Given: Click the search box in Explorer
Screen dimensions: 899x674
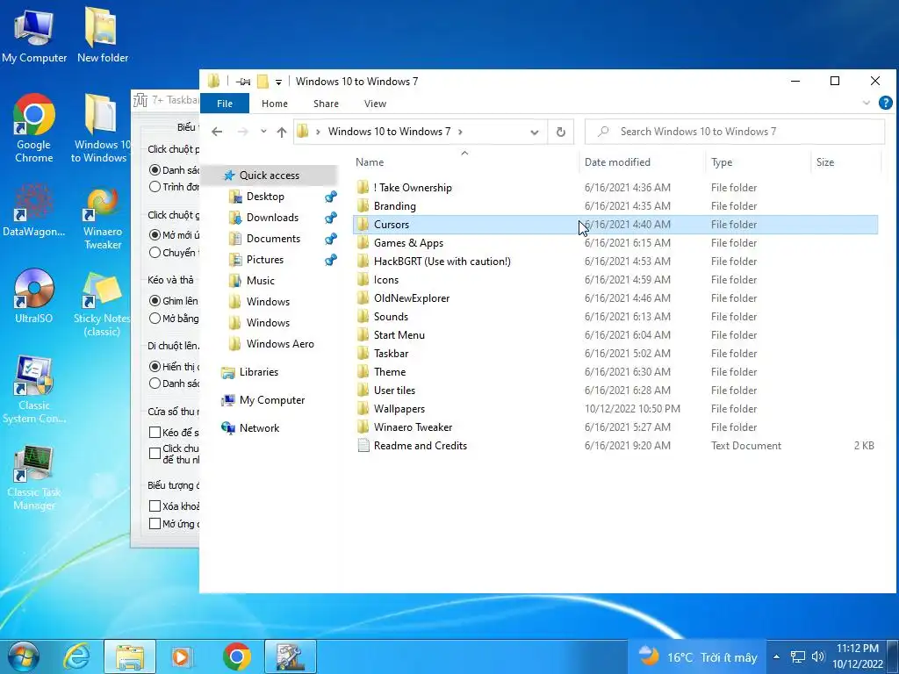Looking at the screenshot, I should coord(735,132).
